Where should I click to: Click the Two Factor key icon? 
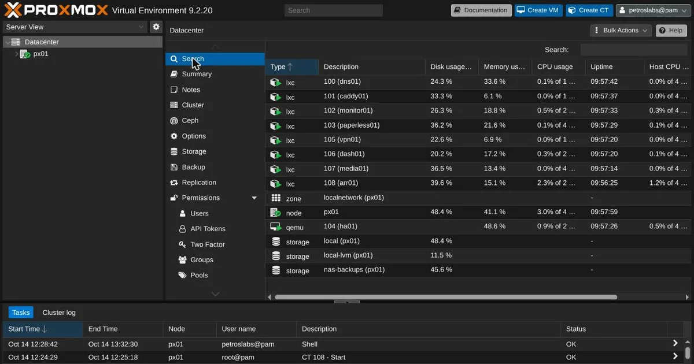tap(183, 244)
